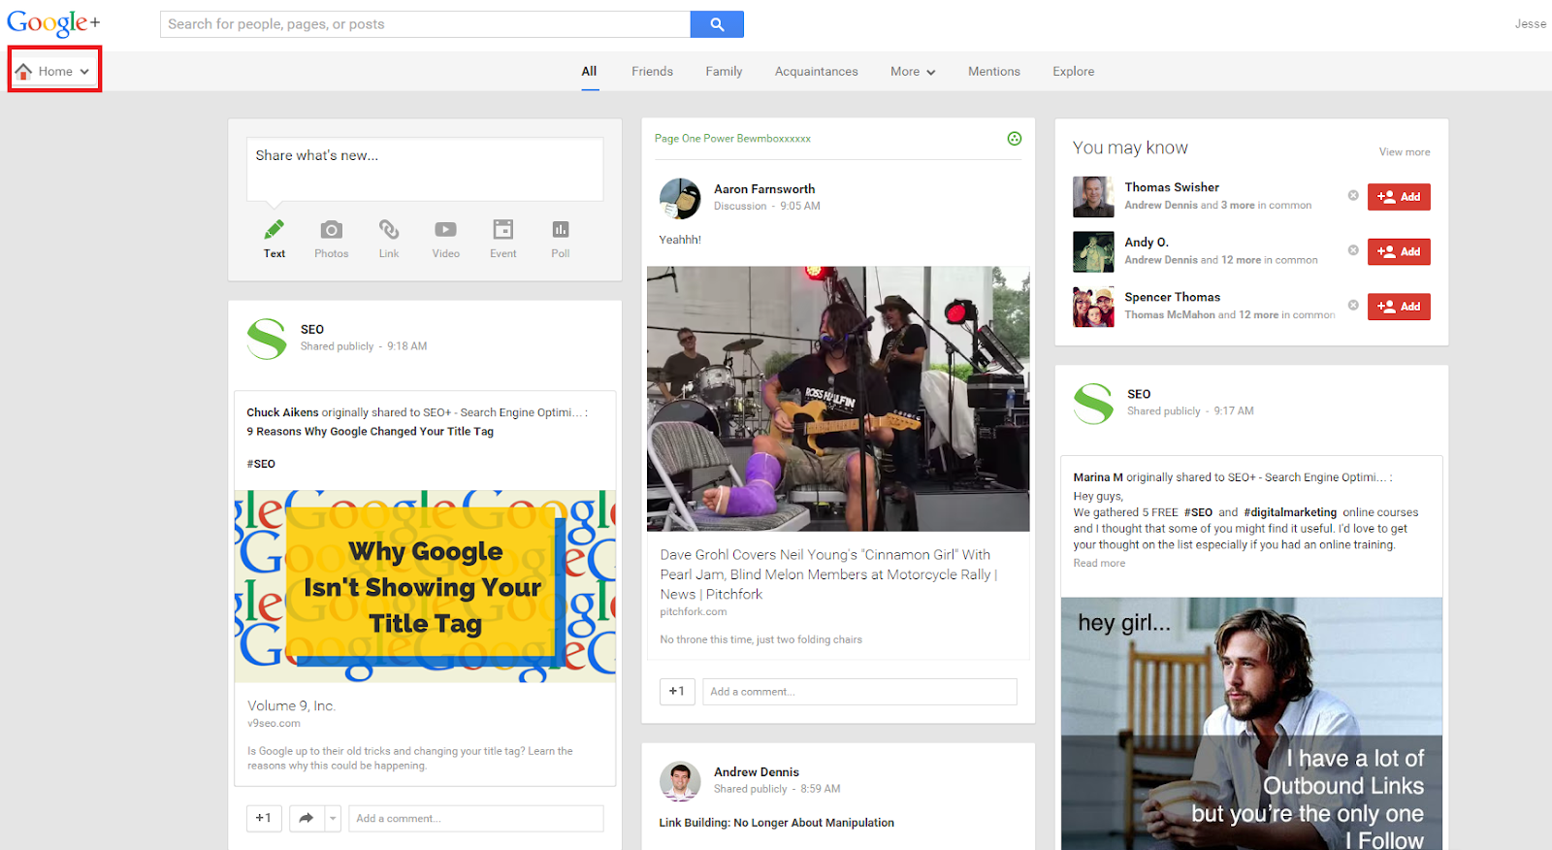Click the 9:05 AM post timestamp
The height and width of the screenshot is (850, 1552).
coord(800,206)
